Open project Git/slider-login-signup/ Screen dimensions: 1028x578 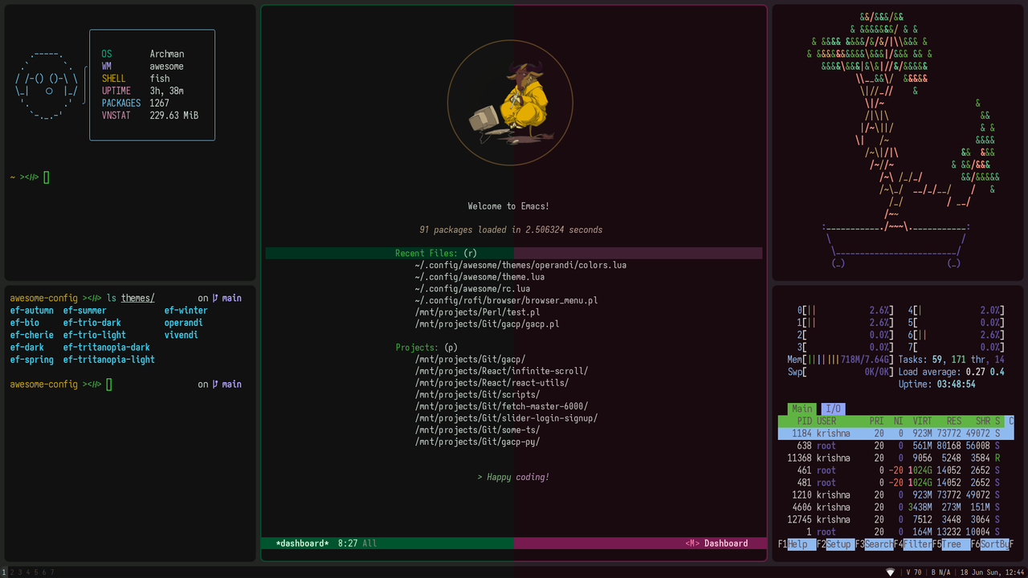pyautogui.click(x=506, y=418)
